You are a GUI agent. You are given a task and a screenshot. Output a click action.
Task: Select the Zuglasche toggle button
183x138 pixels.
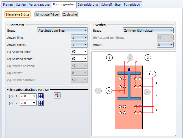pos(70,14)
